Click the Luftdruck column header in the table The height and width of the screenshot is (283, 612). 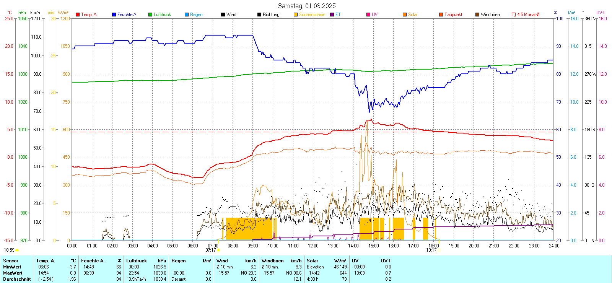pos(137,261)
